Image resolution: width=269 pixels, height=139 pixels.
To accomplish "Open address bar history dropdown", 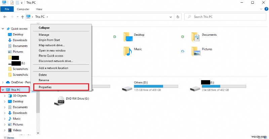I will (x=171, y=17).
